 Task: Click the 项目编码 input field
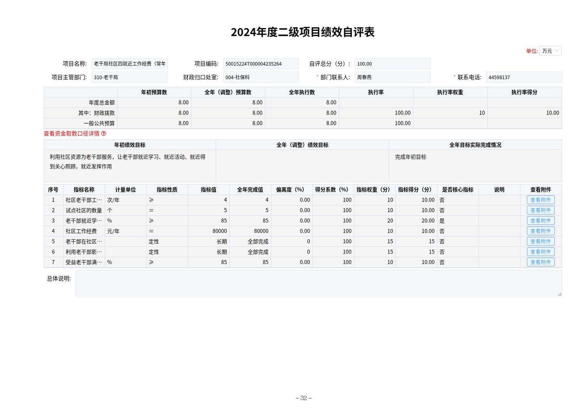click(x=261, y=64)
